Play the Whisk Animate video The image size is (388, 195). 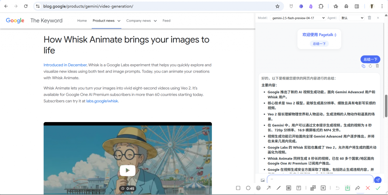click(127, 170)
